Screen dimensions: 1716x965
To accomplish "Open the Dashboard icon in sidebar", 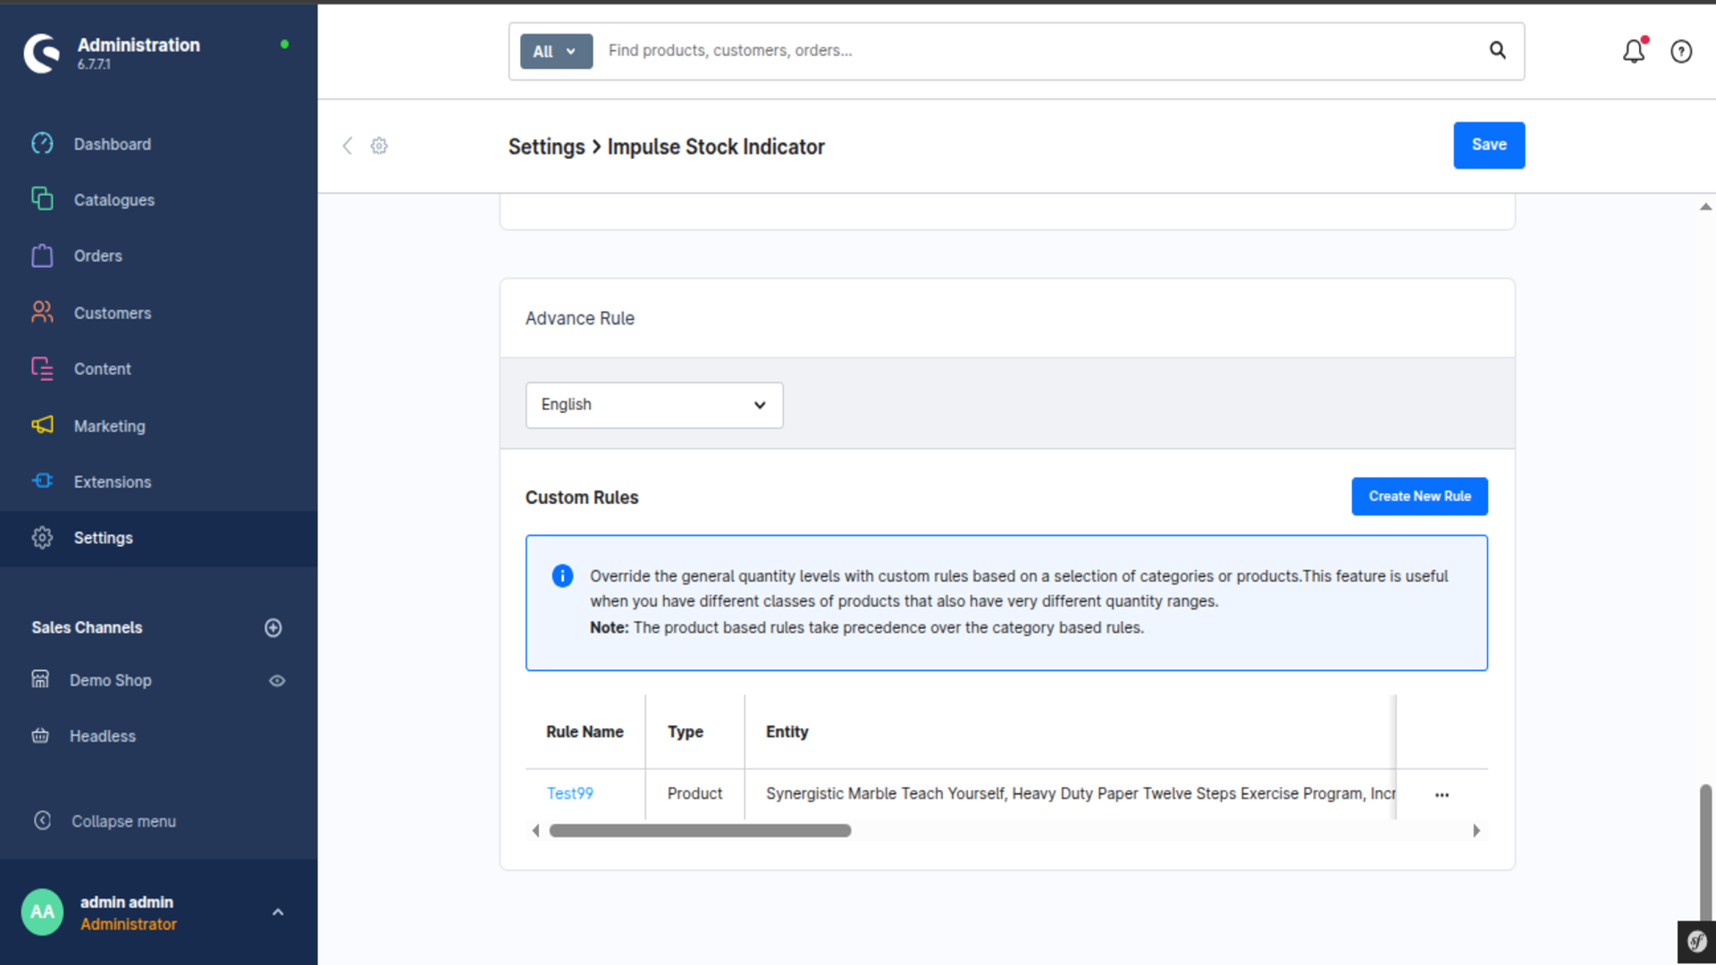I will [42, 143].
